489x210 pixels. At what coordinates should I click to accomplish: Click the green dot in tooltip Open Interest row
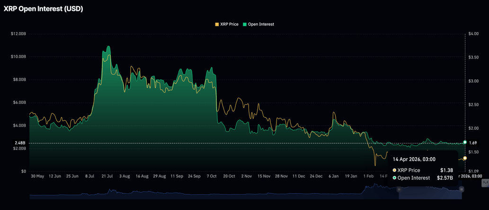pyautogui.click(x=395, y=178)
